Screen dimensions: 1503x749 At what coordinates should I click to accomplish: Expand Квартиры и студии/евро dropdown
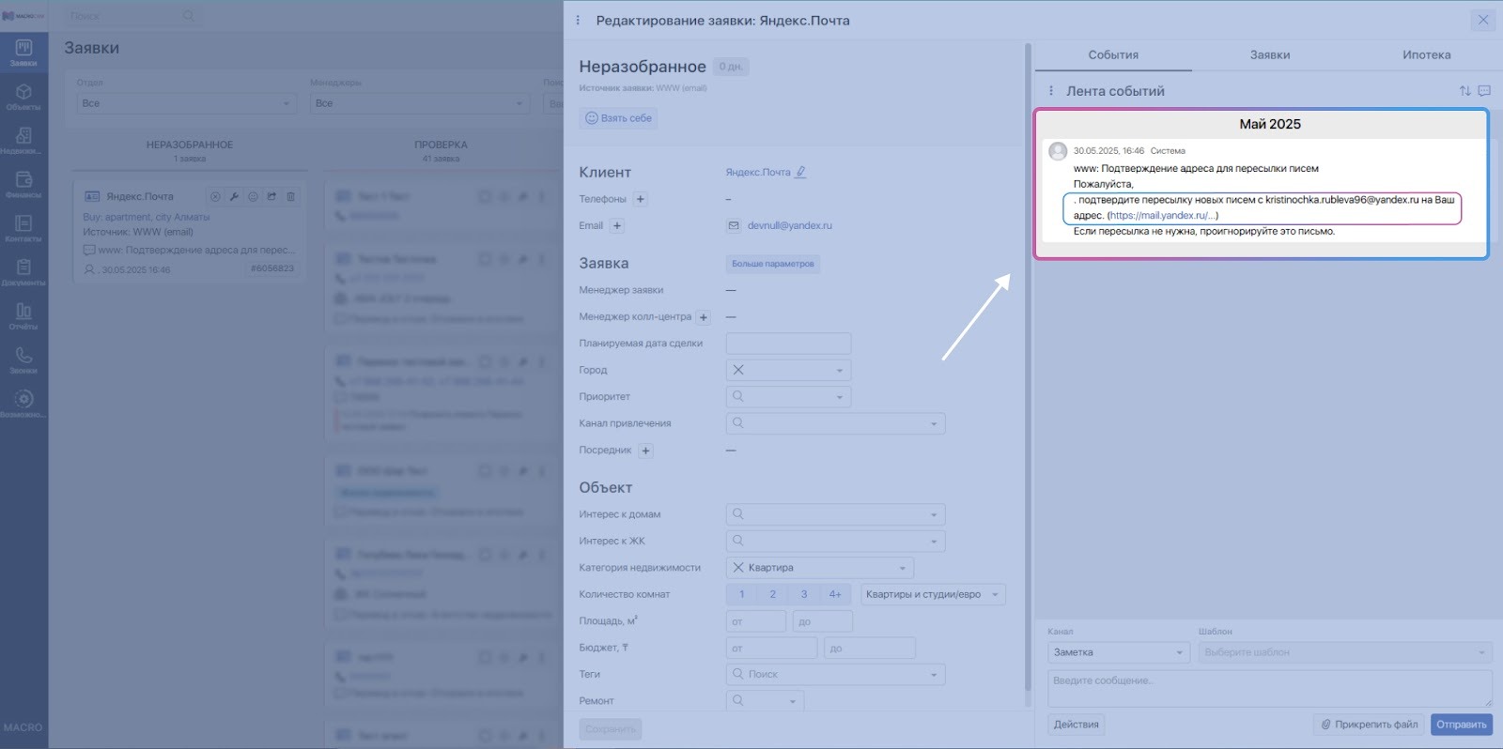pyautogui.click(x=933, y=594)
